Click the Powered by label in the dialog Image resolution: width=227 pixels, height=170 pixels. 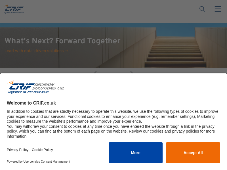[15, 161]
